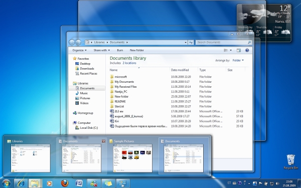Click Computer in the navigation pane

tap(84, 123)
